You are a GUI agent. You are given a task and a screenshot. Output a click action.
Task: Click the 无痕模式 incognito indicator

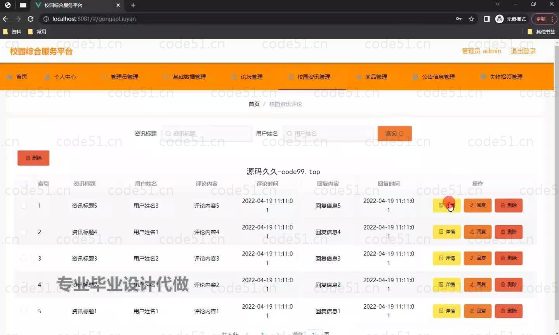point(511,19)
